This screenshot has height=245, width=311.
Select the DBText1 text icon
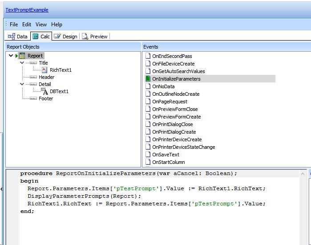click(x=44, y=91)
